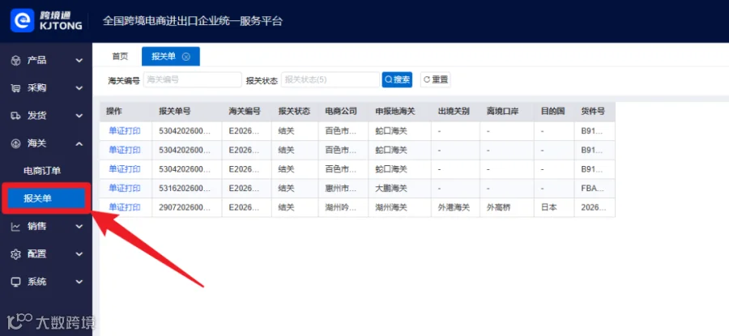Screen dimensions: 729x336
Task: Expand the 产品 menu chevron
Action: coord(79,61)
